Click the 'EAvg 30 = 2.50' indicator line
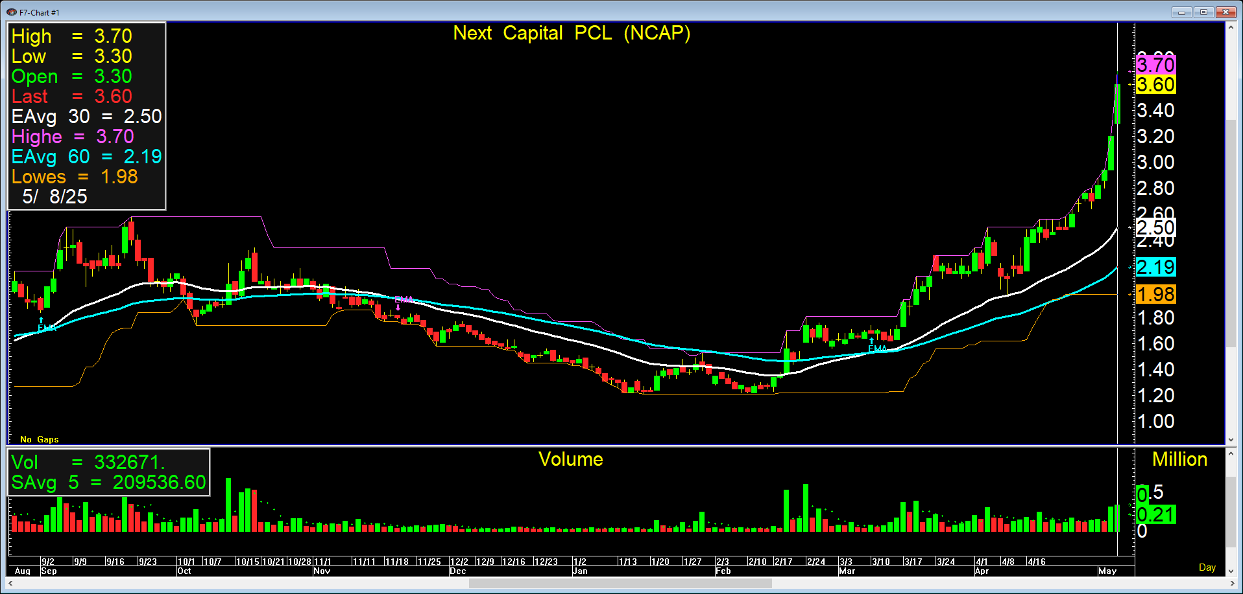 point(86,116)
